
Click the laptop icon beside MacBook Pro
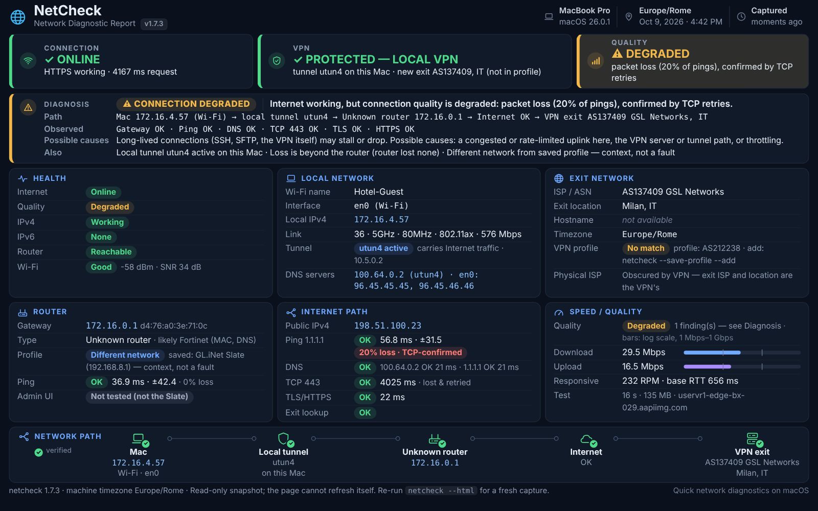[549, 16]
